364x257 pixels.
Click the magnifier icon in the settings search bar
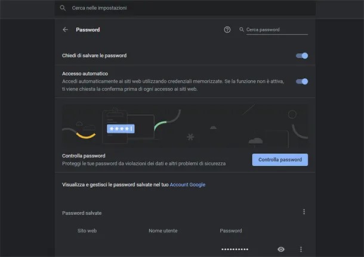(x=63, y=8)
